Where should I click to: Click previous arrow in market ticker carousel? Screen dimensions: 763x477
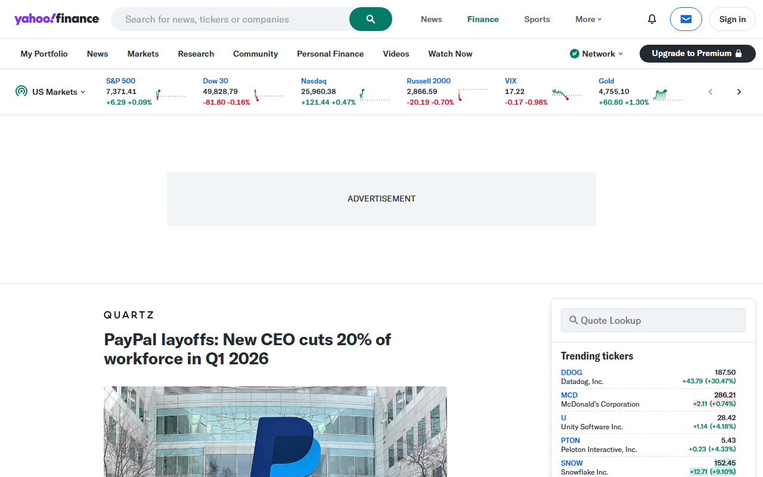[711, 92]
